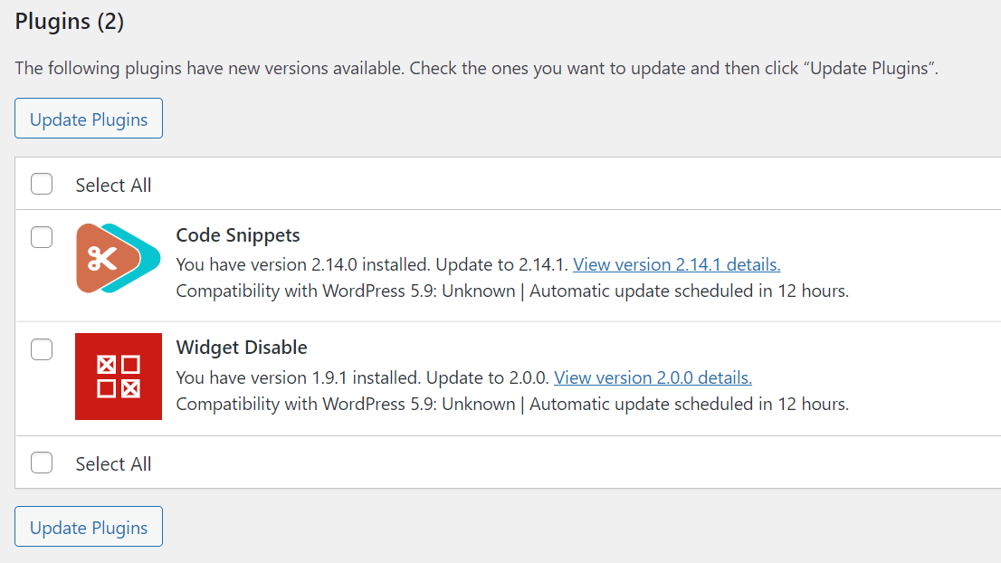Screen dimensions: 1001x563
Task: Click the bottom Select All label text
Action: 114,464
